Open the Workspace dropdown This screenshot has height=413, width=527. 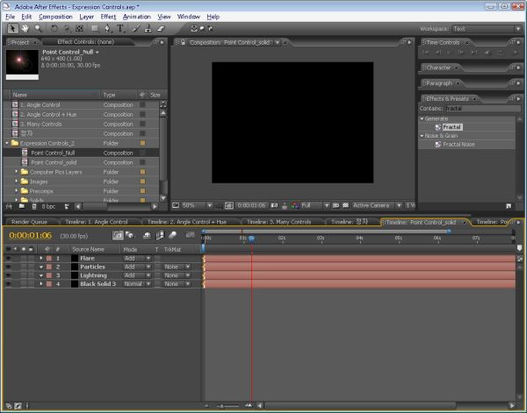pos(487,29)
